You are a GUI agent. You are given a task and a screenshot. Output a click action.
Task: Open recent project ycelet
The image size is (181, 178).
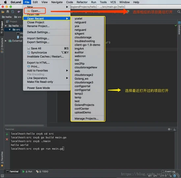[88, 18]
